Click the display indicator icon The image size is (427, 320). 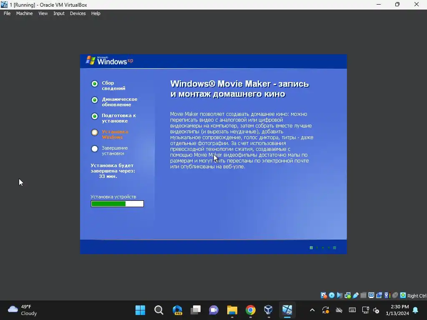pyautogui.click(x=371, y=295)
